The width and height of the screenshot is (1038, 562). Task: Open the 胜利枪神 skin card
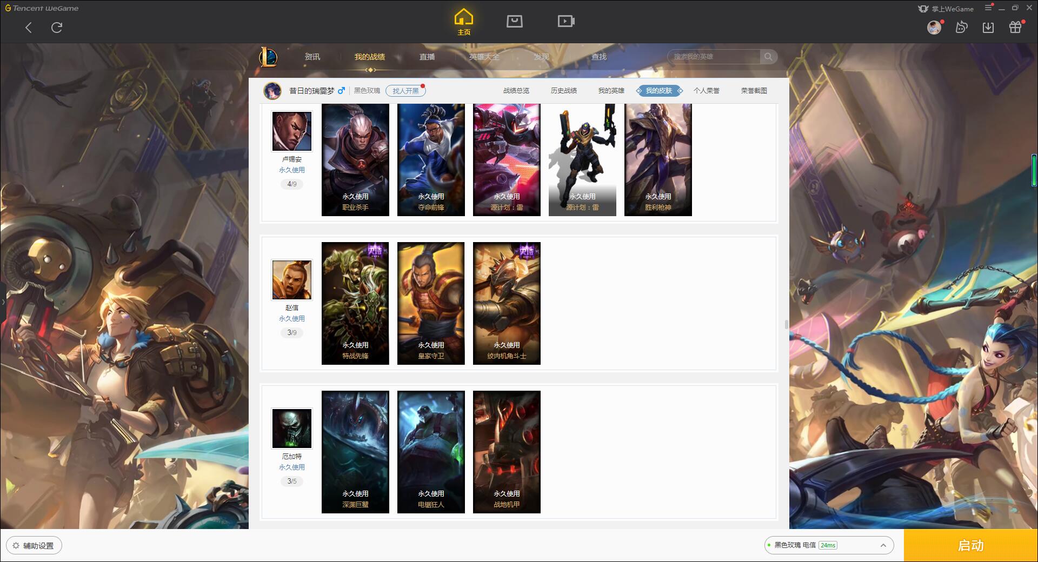[x=658, y=160]
